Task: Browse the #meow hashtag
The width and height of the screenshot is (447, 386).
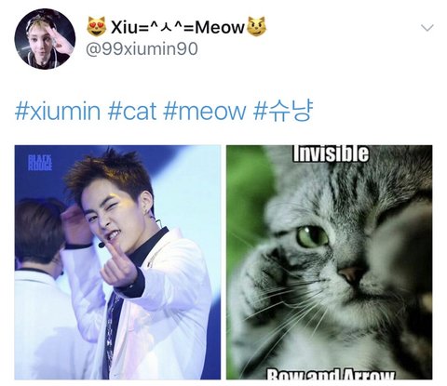Action: [x=204, y=111]
